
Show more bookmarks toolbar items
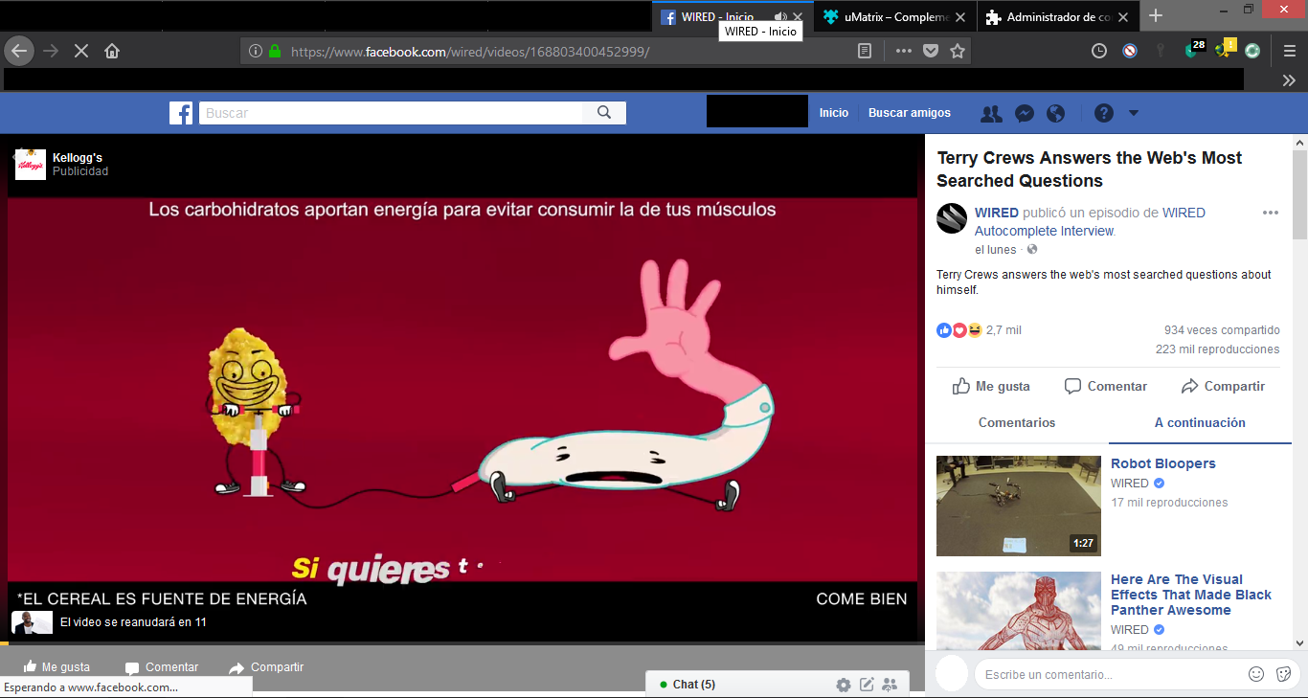(x=1289, y=80)
